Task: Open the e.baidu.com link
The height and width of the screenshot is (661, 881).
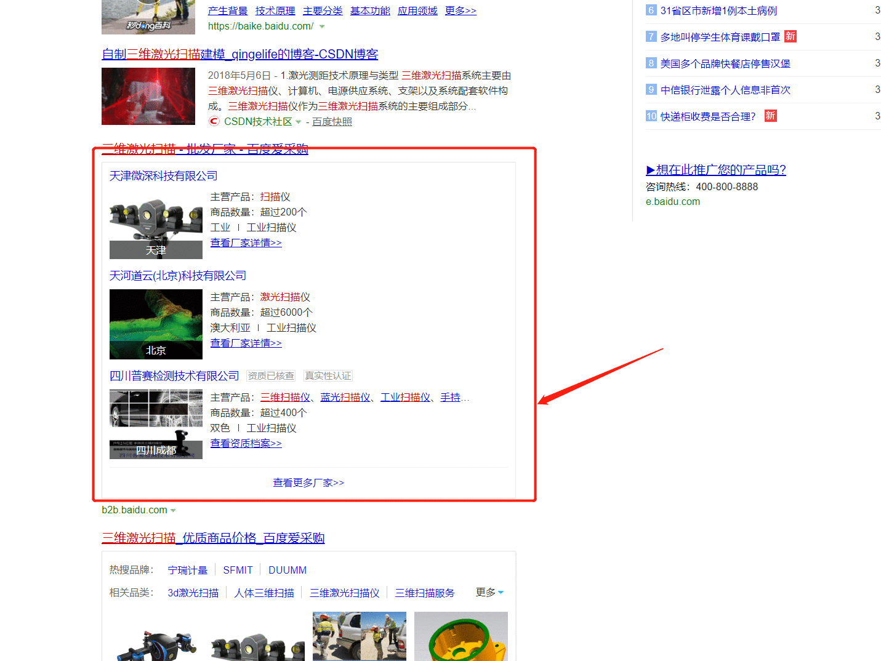Action: [673, 202]
